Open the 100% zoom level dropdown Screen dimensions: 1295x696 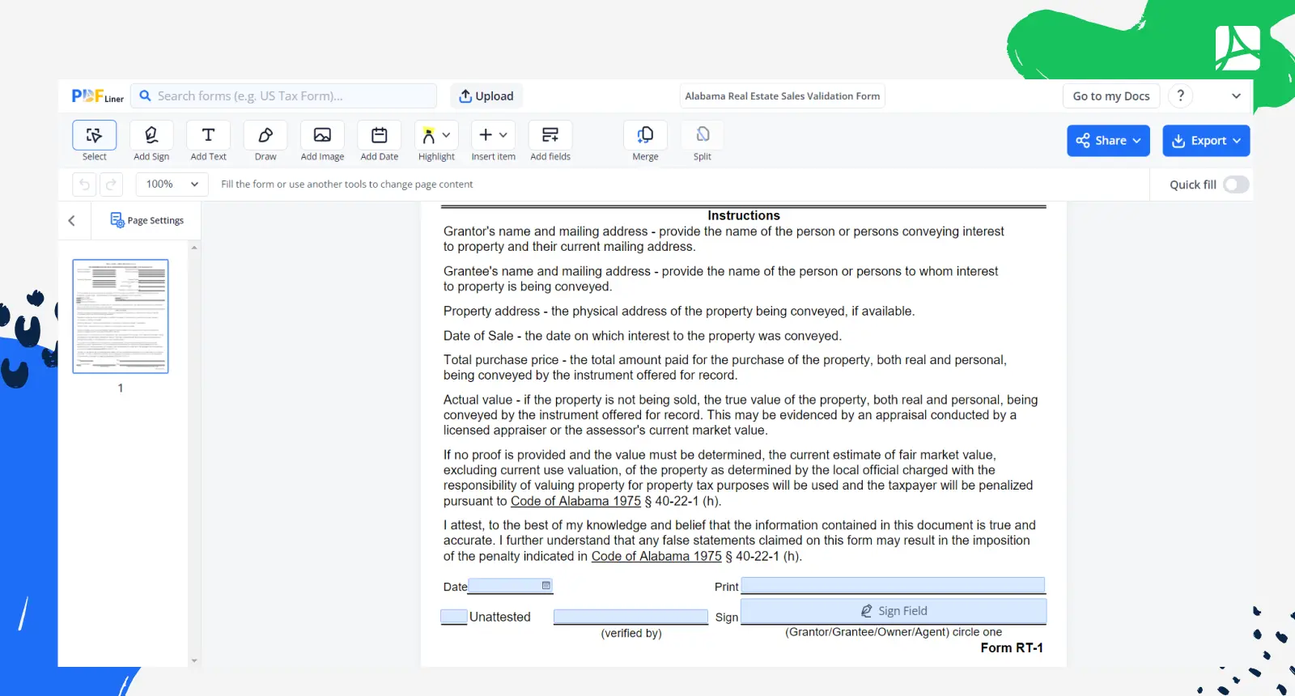(172, 185)
